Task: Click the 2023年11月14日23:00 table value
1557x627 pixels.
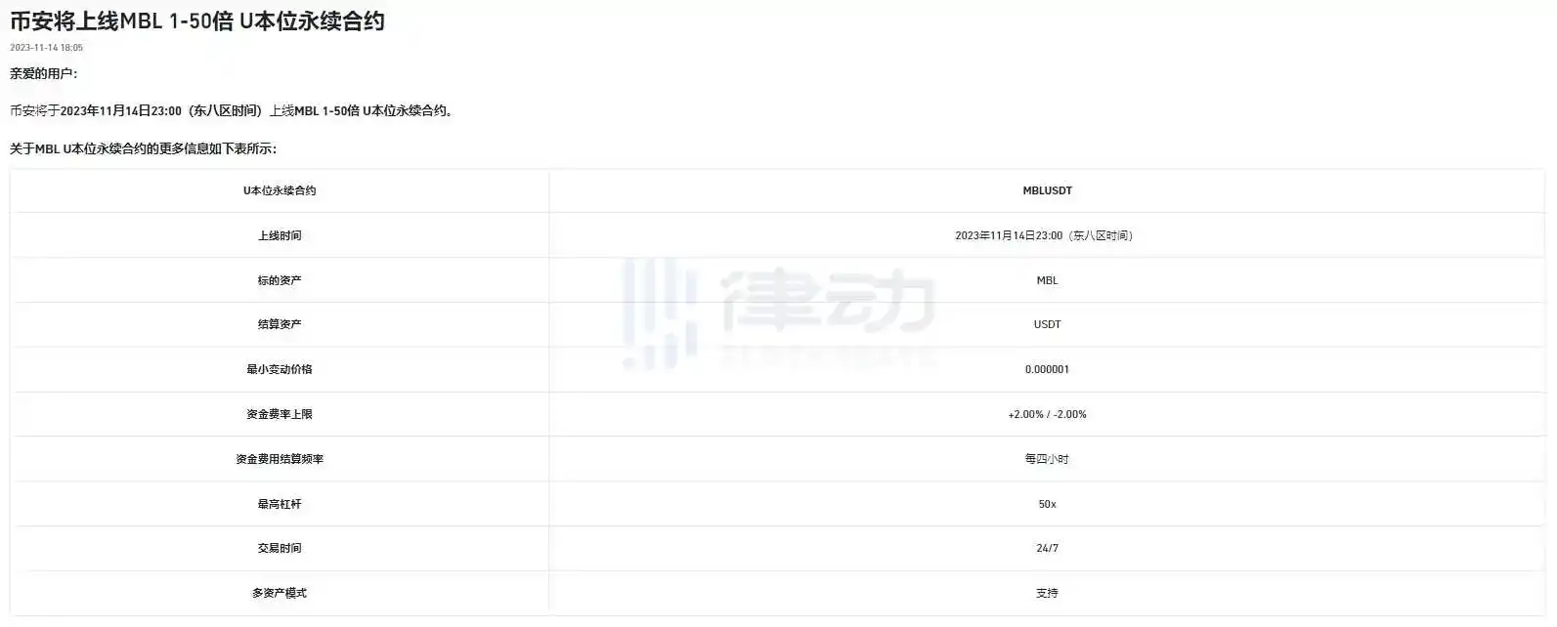Action: [1044, 236]
